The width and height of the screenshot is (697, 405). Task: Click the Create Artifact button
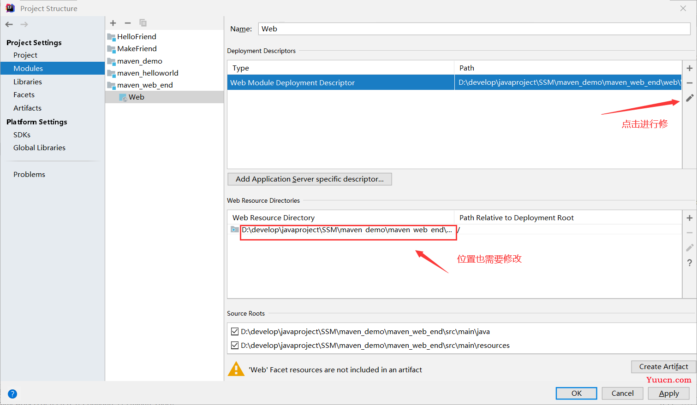[x=663, y=366]
